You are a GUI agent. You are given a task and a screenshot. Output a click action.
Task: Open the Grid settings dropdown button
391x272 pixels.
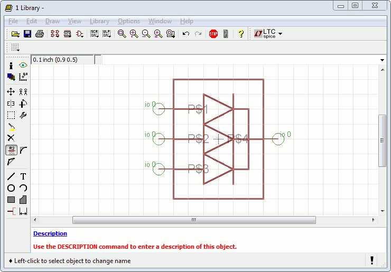point(16,48)
